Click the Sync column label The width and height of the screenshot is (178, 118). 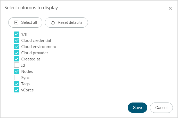(x=26, y=78)
